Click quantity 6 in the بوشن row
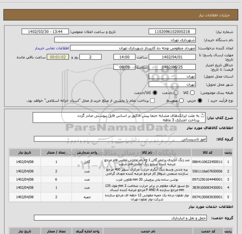The image size is (242, 234). tap(56, 179)
